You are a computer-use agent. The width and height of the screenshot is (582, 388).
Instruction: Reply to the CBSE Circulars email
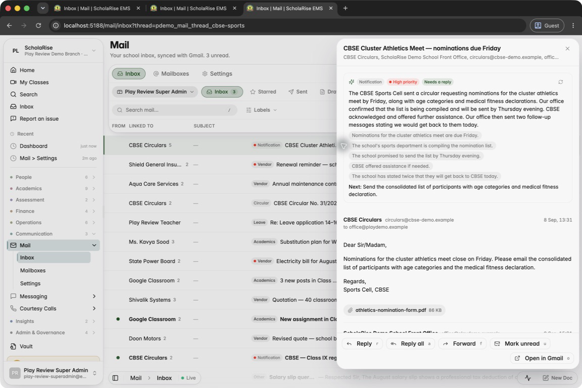[x=362, y=344]
